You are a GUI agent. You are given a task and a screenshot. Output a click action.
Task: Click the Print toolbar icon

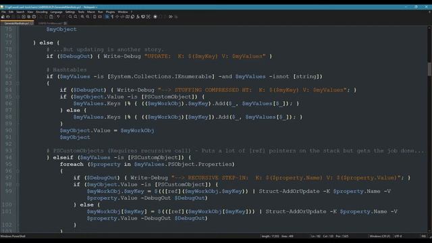34,17
